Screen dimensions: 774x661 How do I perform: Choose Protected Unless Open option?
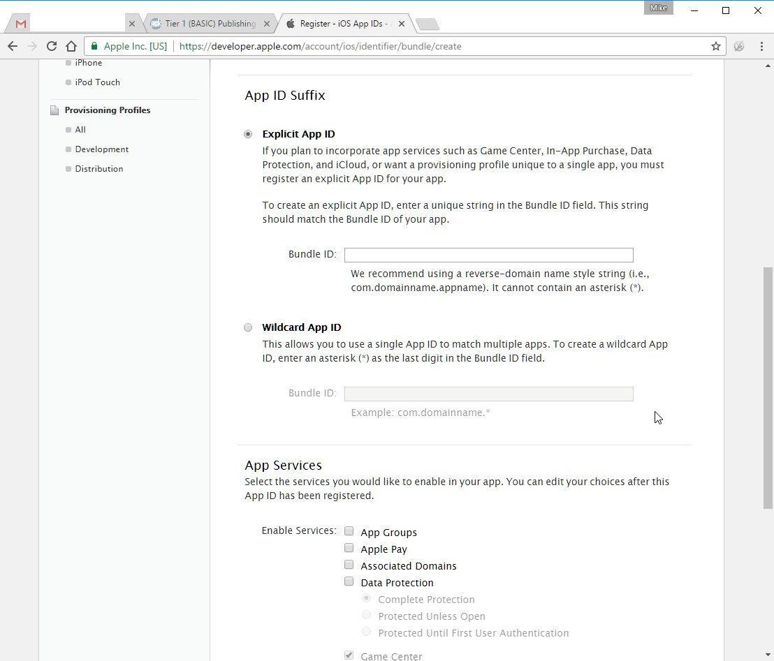(366, 615)
